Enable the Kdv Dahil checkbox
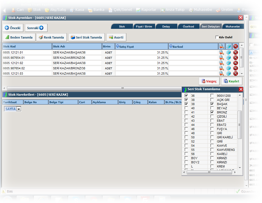This screenshot has height=203, width=262. 217,37
